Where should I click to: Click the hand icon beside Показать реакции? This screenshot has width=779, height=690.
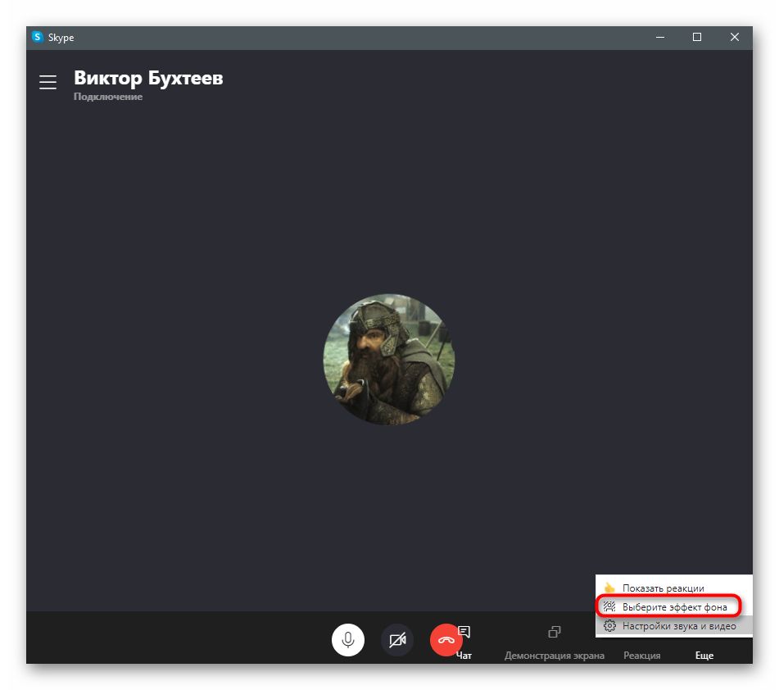coord(609,588)
